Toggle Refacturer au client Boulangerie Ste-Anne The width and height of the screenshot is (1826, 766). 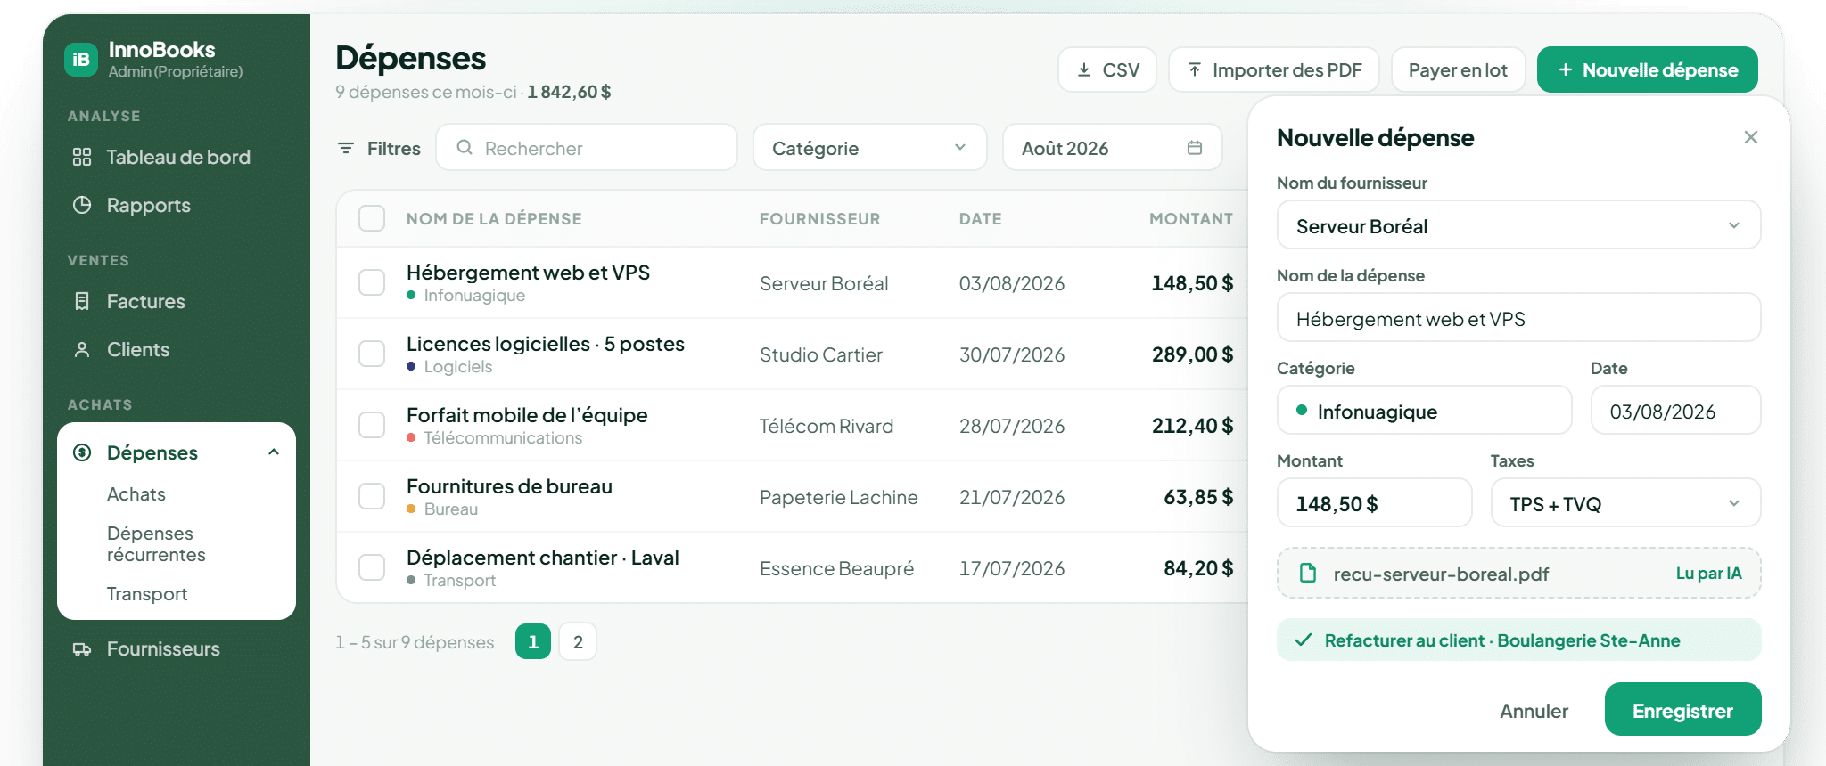[1518, 640]
